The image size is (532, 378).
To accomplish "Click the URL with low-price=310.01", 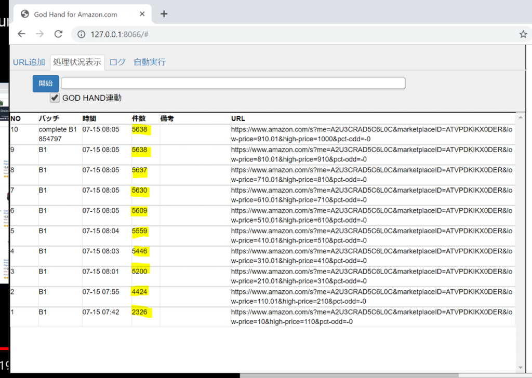I will tap(372, 256).
